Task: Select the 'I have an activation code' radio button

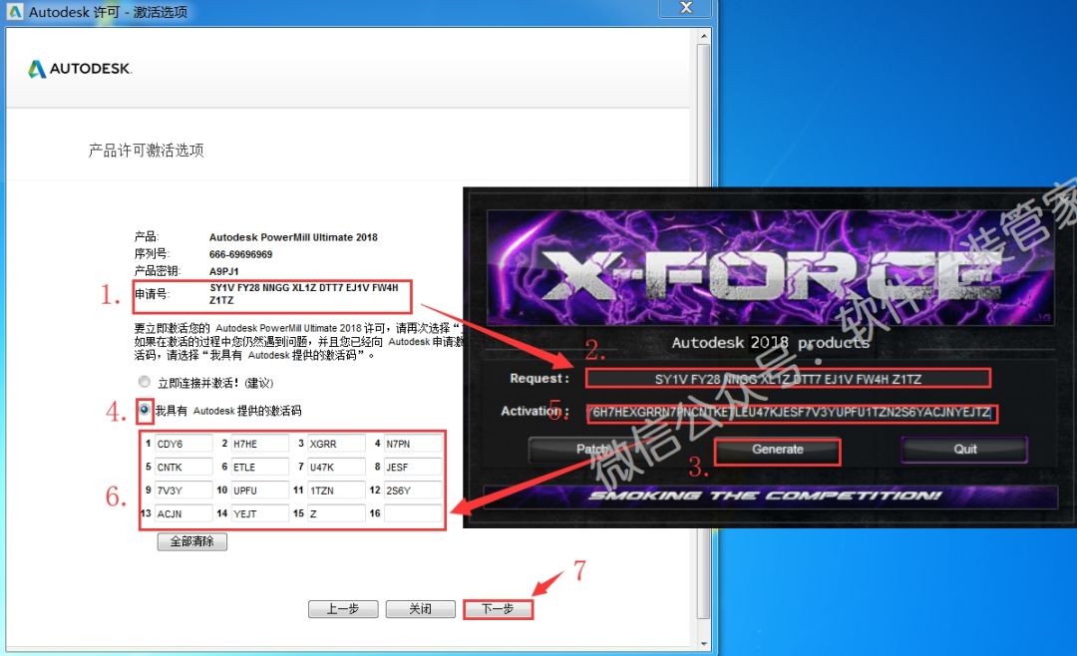Action: click(145, 410)
